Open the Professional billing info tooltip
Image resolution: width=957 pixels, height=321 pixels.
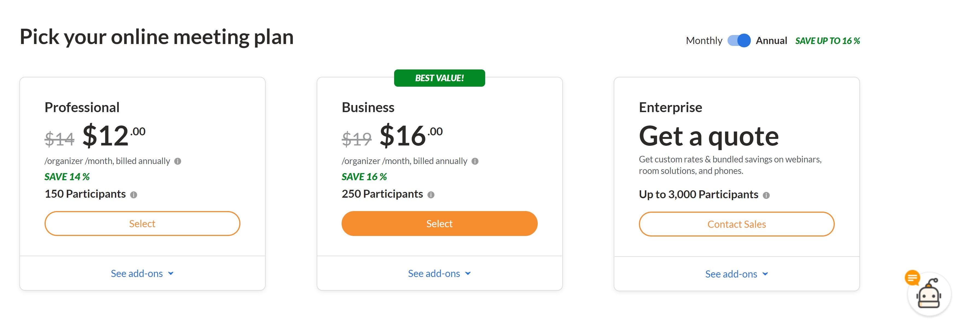(x=178, y=161)
